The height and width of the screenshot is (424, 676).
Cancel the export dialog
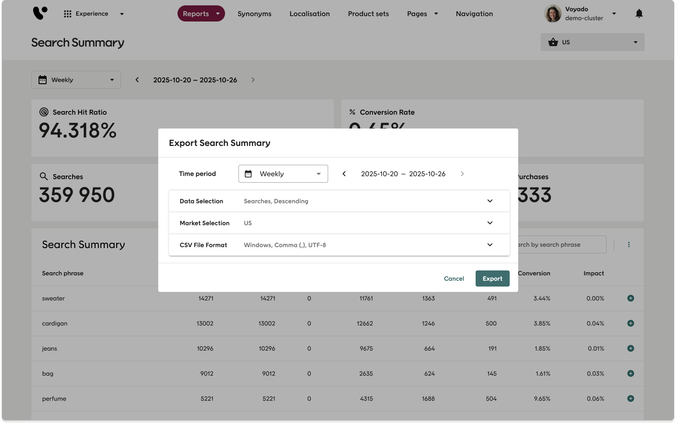(x=454, y=278)
